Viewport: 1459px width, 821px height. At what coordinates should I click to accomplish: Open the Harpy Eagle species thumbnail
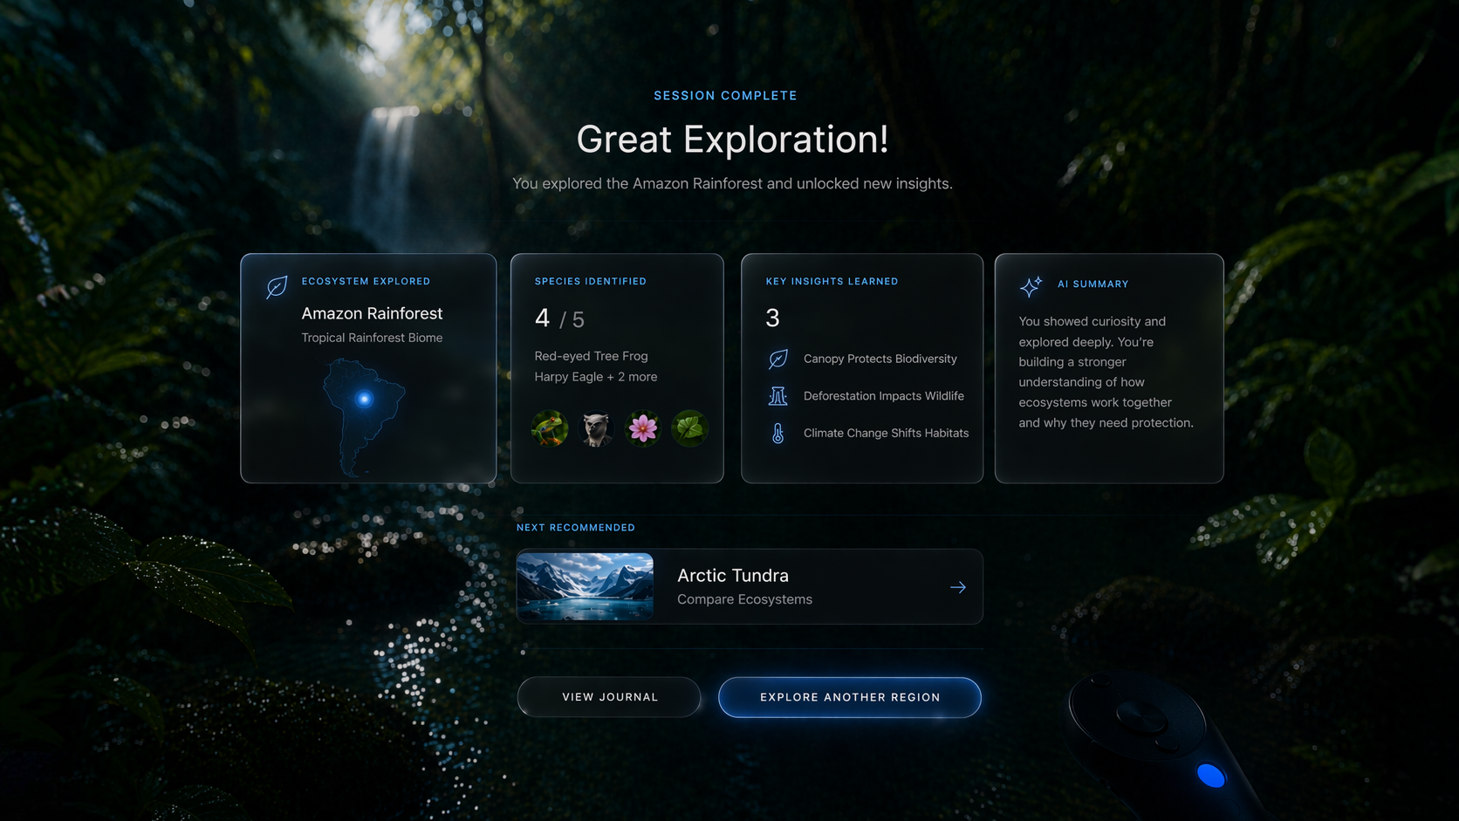coord(597,428)
